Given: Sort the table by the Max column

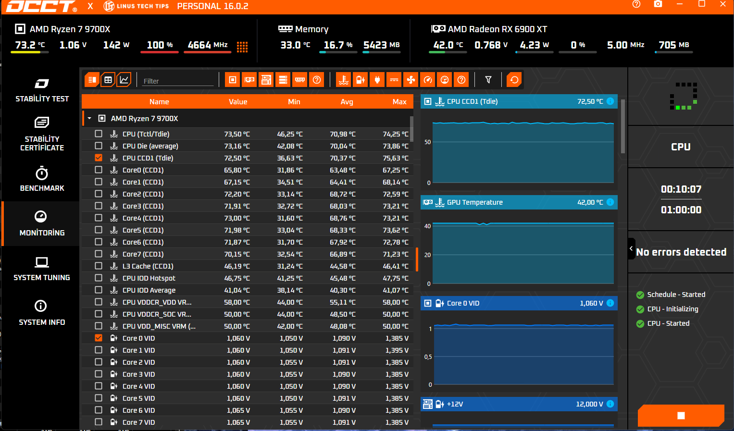Looking at the screenshot, I should 399,102.
